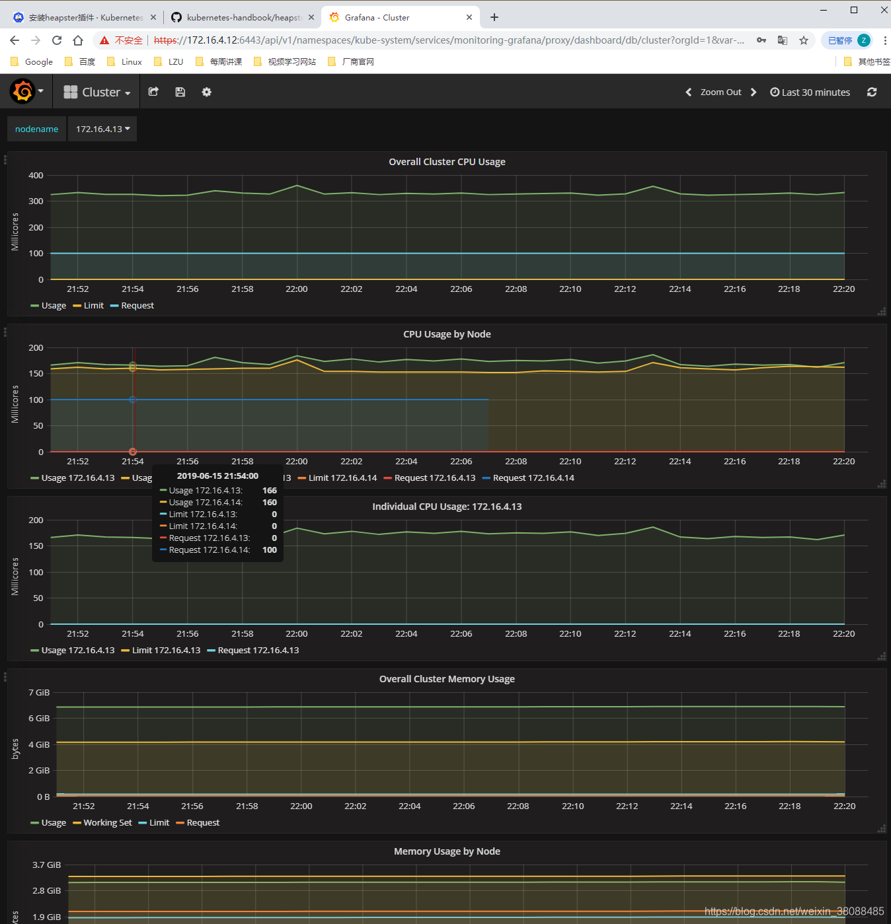Expand the nodename 172.16.4.13 dropdown
This screenshot has width=891, height=924.
click(102, 129)
